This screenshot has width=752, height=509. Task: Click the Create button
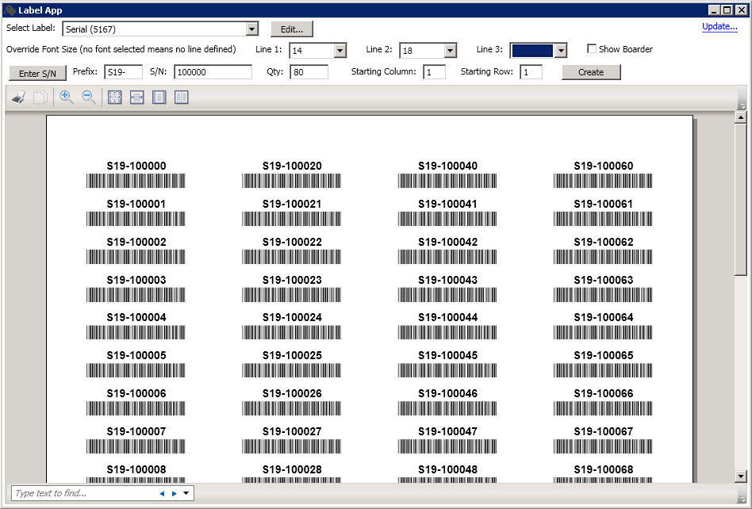click(x=591, y=72)
